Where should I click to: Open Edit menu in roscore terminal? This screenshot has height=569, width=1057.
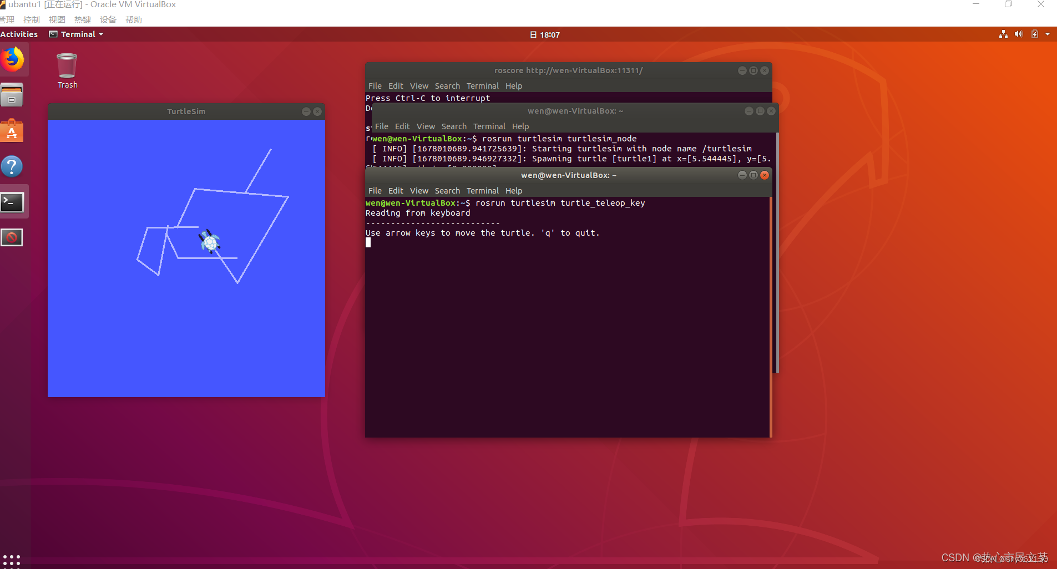click(x=396, y=86)
